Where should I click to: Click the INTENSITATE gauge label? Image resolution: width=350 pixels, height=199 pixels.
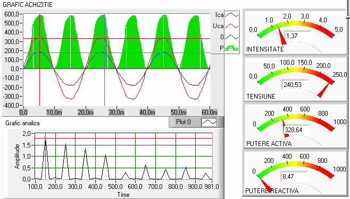coord(265,49)
